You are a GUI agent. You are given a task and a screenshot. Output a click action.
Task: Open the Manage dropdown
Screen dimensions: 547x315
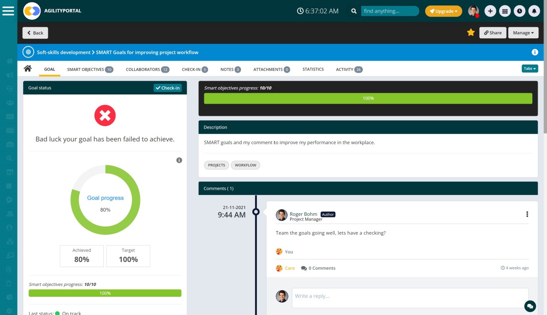pyautogui.click(x=523, y=32)
